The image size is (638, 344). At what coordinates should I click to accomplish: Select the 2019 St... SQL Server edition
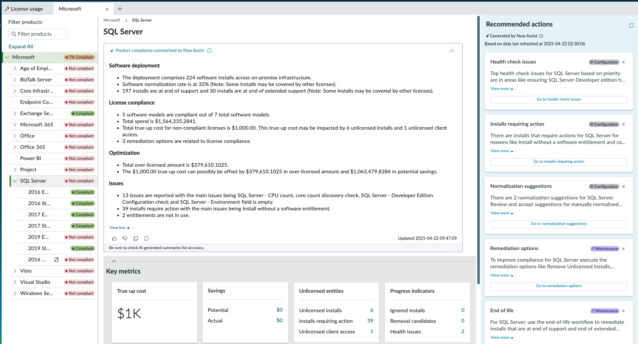tap(58, 248)
